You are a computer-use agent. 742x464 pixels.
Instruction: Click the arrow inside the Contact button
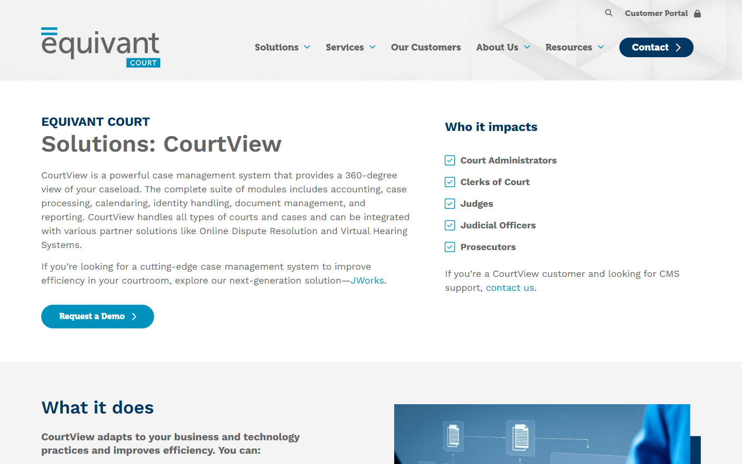click(678, 47)
